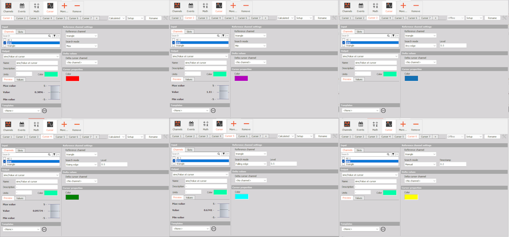Click the minus Remove icon in Cursor 1 panel
The width and height of the screenshot is (509, 237).
coord(77,7)
